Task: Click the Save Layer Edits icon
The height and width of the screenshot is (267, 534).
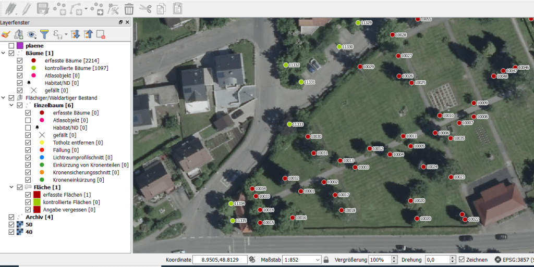Action: [x=43, y=8]
